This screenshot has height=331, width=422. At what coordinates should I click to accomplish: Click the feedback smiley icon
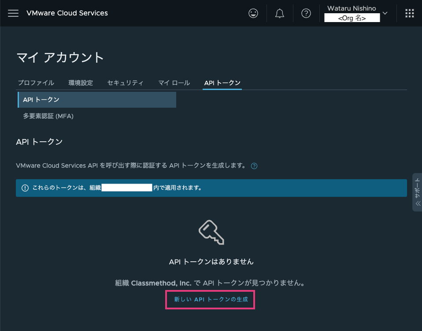click(253, 13)
